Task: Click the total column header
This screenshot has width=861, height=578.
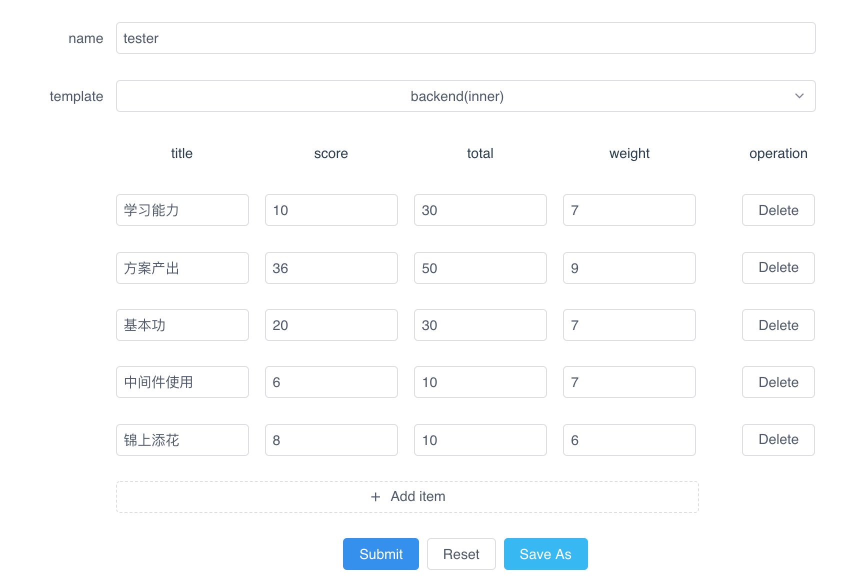Action: click(480, 153)
